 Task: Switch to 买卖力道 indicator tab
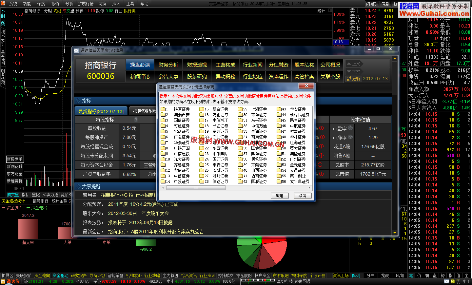coord(50,195)
